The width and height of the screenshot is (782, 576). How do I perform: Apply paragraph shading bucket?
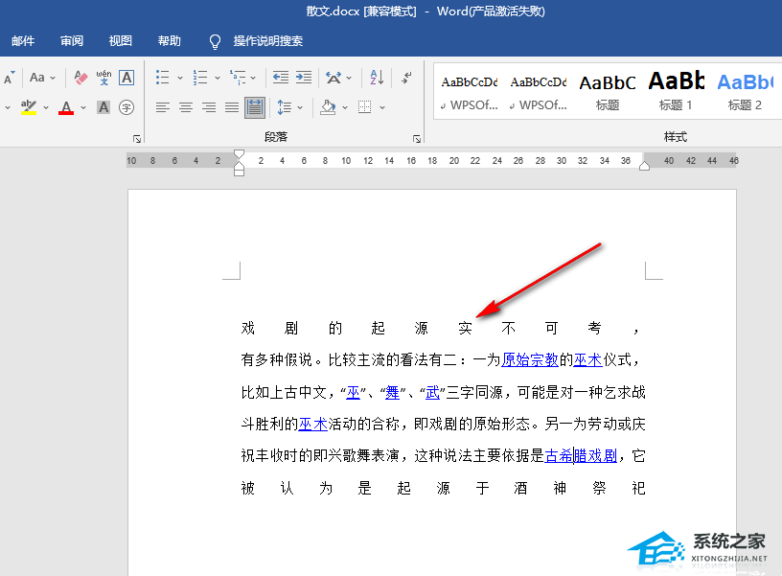pyautogui.click(x=328, y=107)
